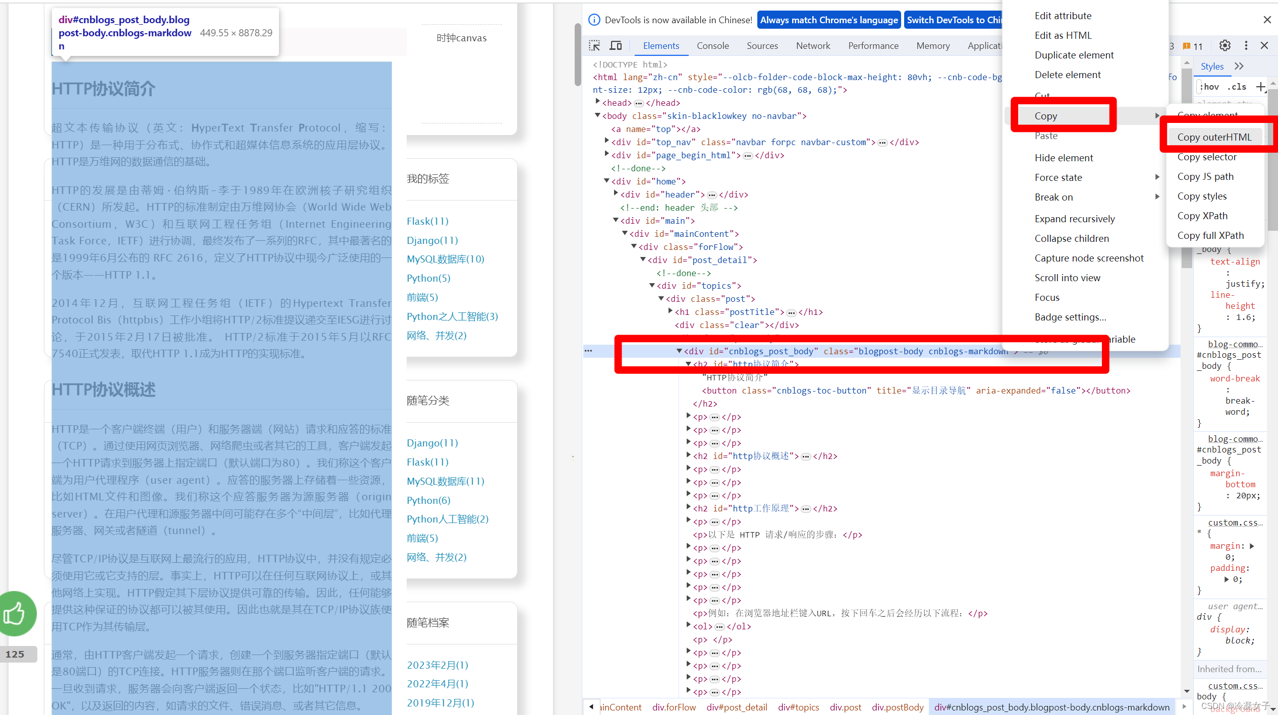Screen dimensions: 1278x715
Task: Toggle the :hov element state option
Action: coord(1210,87)
